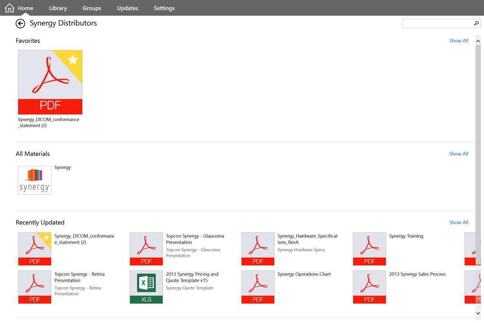Click Favorites caption 'Synergy_DICOM_conformance_statement (2)'
The height and width of the screenshot is (323, 484).
[49, 122]
